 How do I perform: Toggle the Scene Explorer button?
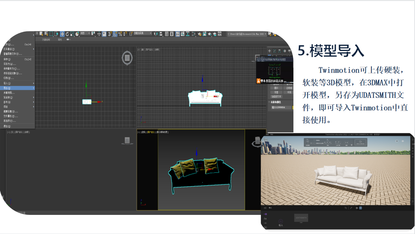[x=167, y=34]
